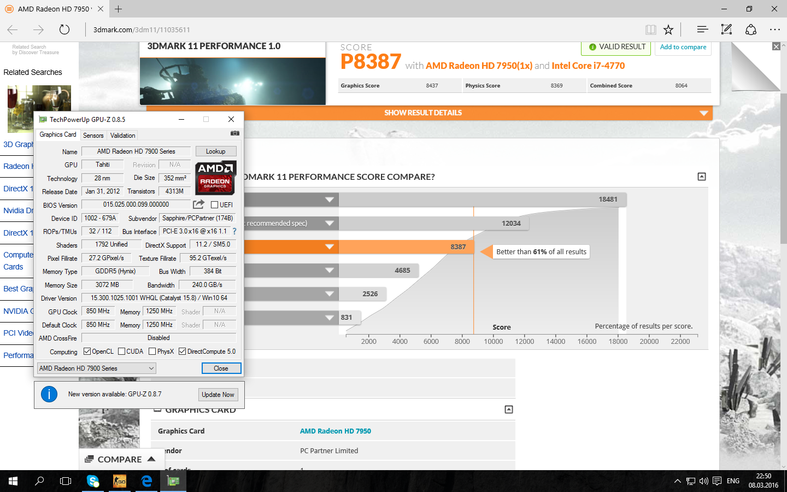The width and height of the screenshot is (787, 492).
Task: Open Skype from the taskbar
Action: 93,481
